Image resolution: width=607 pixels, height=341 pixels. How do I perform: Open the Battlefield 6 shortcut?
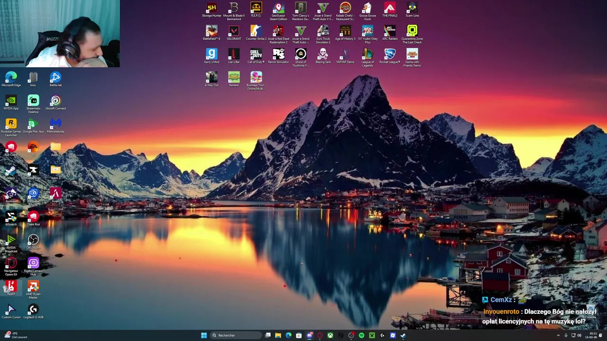pyautogui.click(x=212, y=34)
